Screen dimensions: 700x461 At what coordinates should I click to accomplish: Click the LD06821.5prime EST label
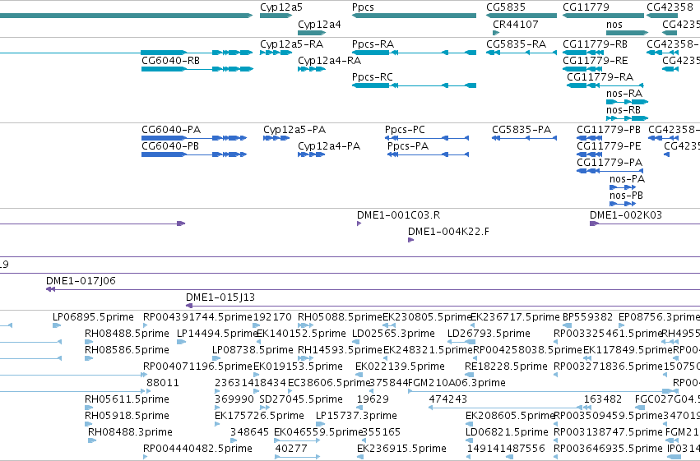click(507, 432)
